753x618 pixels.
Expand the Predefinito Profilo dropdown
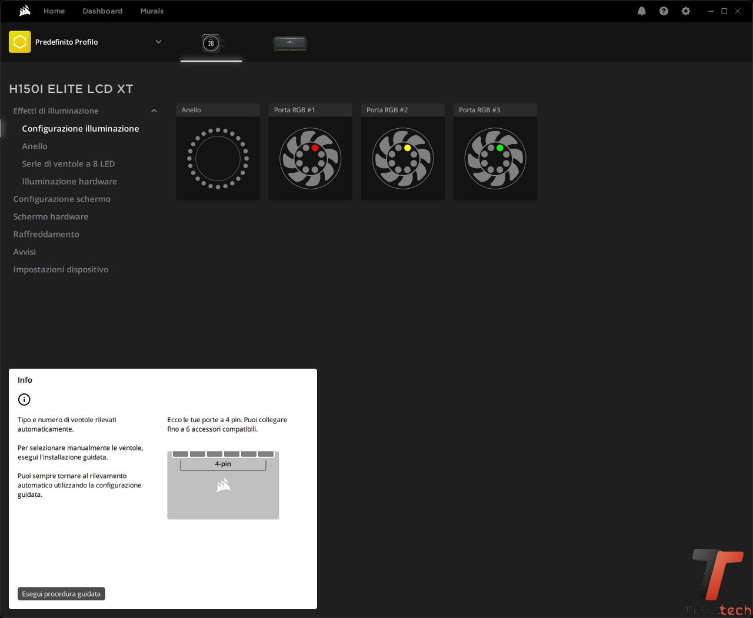point(158,42)
